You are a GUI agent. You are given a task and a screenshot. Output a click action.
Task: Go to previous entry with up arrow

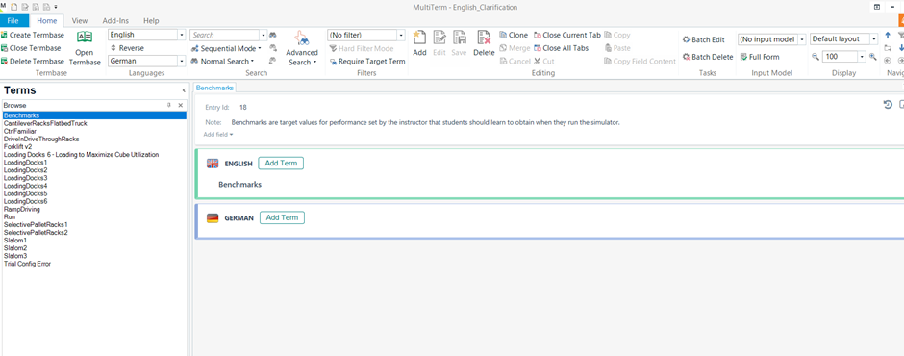point(888,36)
